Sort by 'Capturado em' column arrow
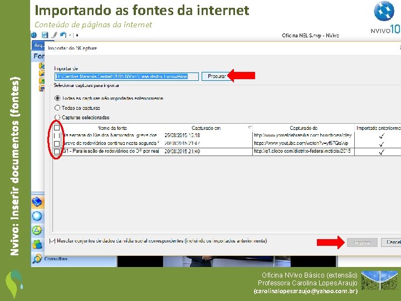Viewport: 401px width, 301px height. click(x=250, y=127)
